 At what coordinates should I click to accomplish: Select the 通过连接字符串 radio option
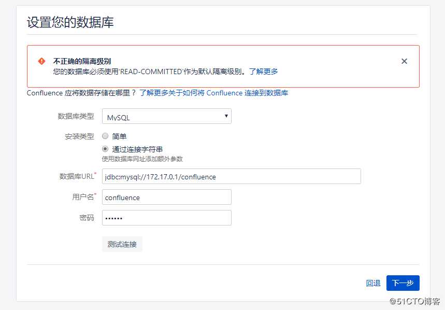[105, 149]
